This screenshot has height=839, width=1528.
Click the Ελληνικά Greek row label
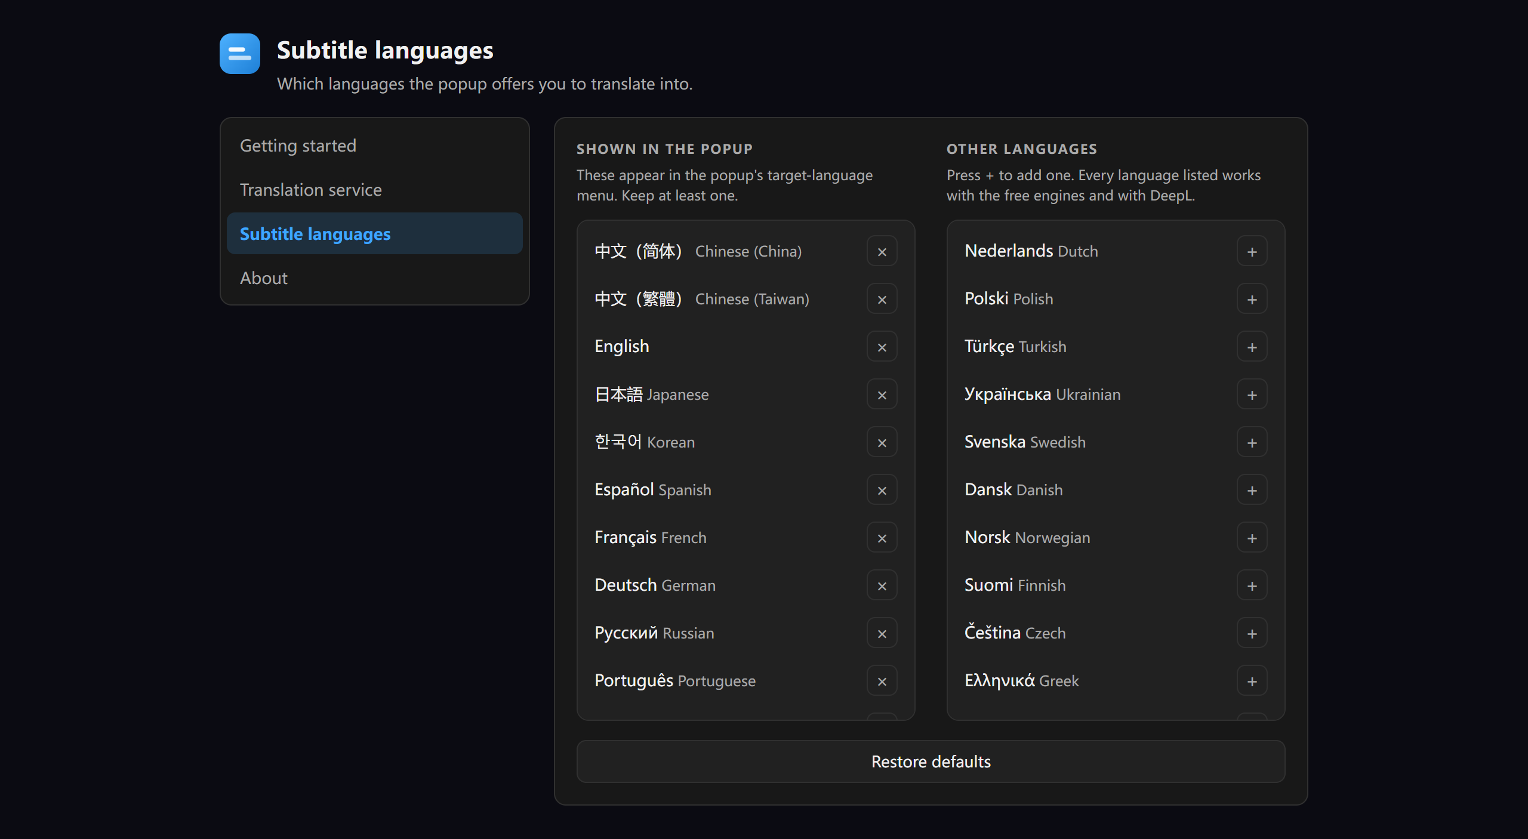(x=1021, y=681)
